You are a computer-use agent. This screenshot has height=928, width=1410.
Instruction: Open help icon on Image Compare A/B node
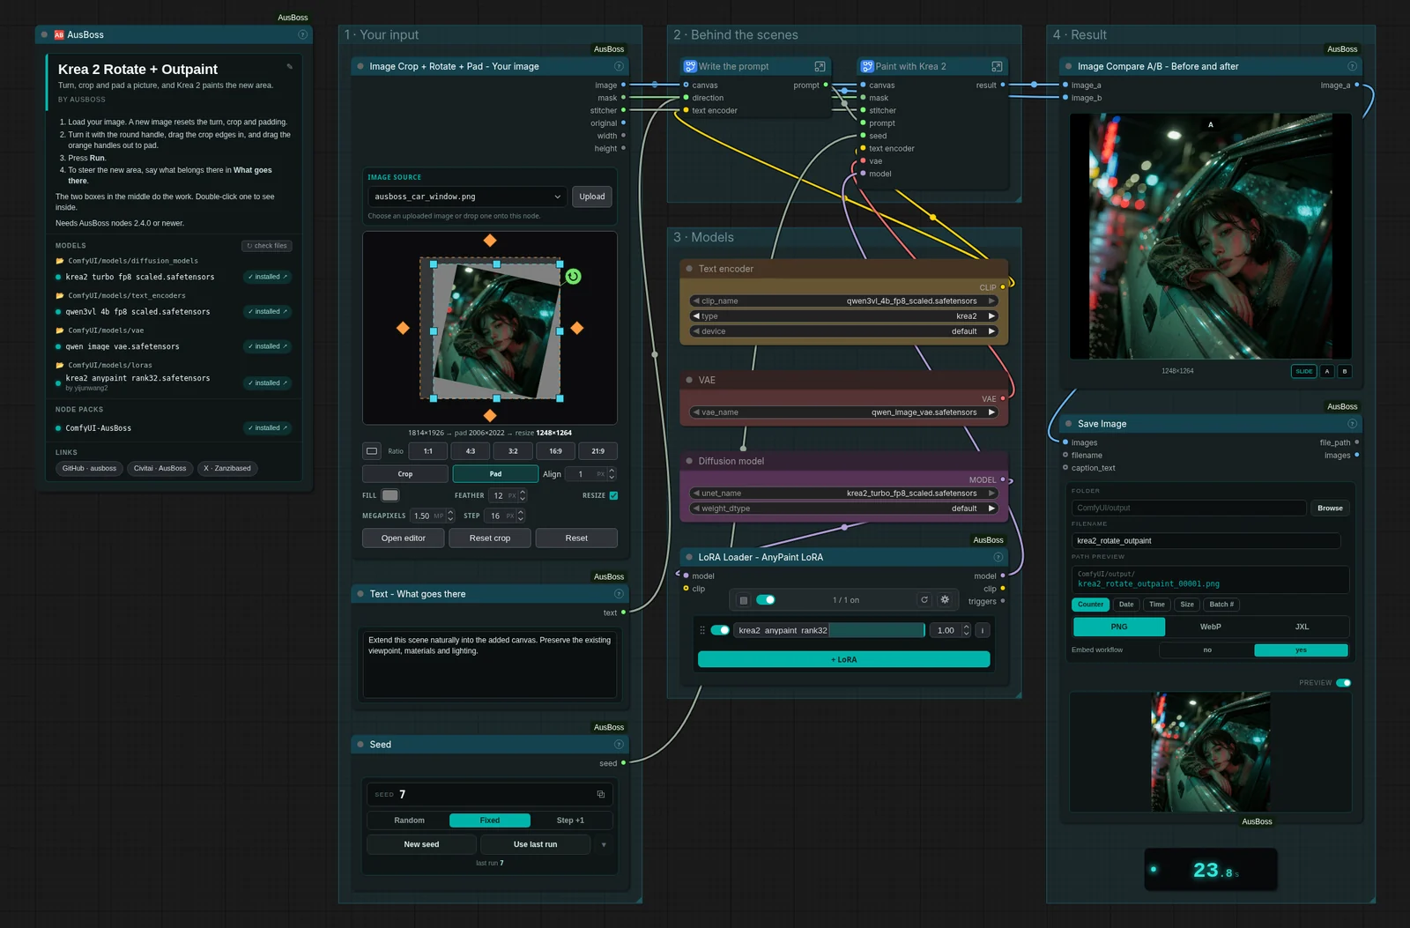tap(1352, 66)
